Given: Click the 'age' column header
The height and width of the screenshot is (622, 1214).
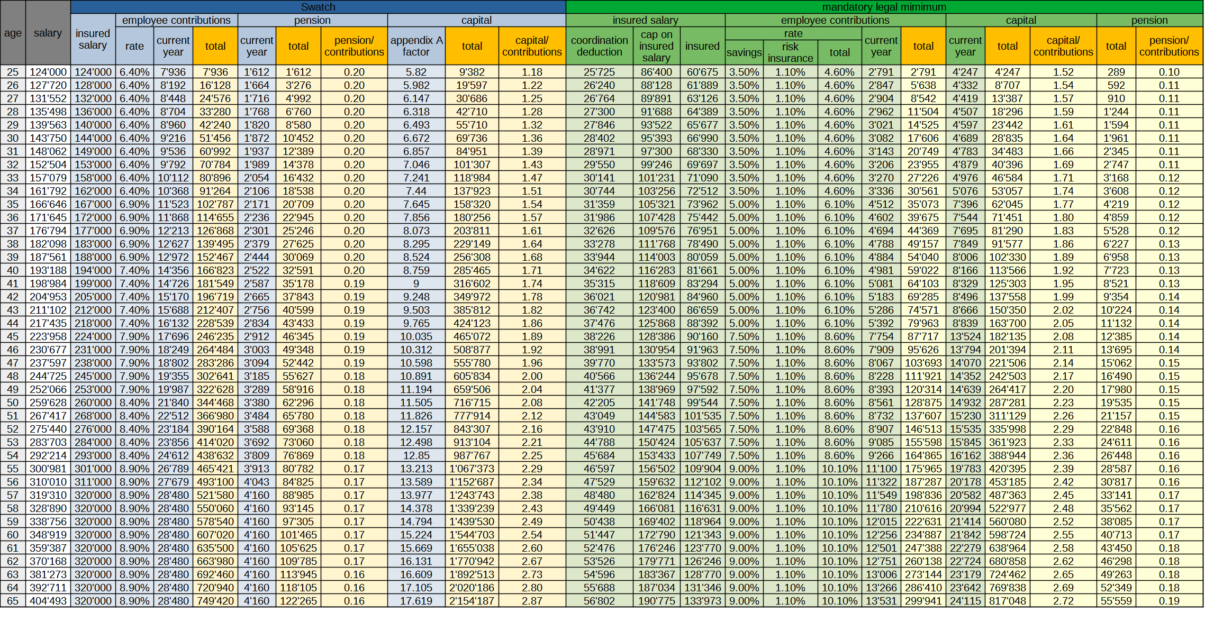Looking at the screenshot, I should 13,33.
